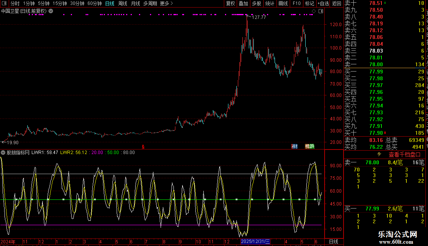Click the 2.6/笔 average value
Image resolution: width=428 pixels, height=246 pixels.
[395, 209]
